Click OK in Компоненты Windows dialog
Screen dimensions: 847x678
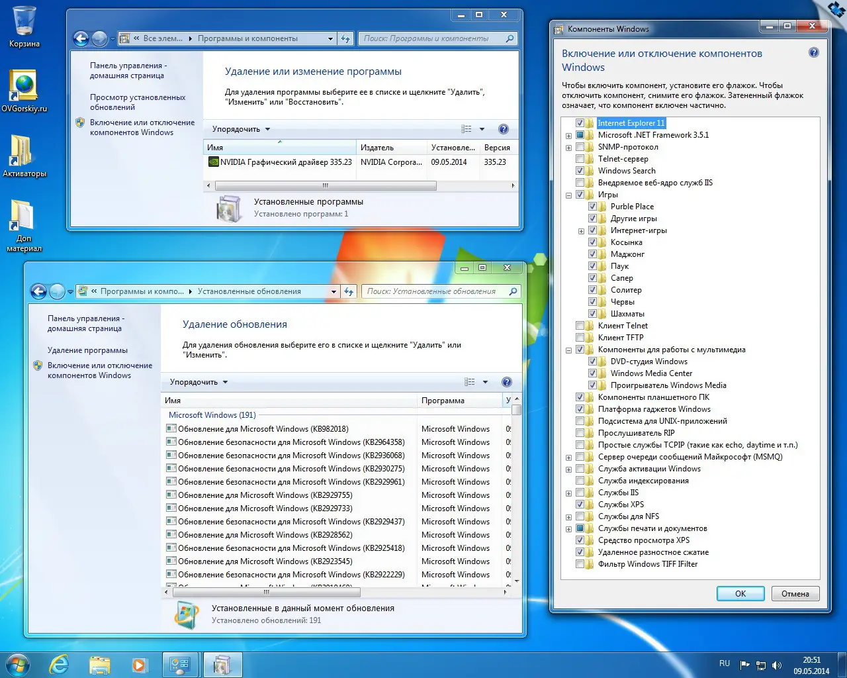[x=740, y=594]
